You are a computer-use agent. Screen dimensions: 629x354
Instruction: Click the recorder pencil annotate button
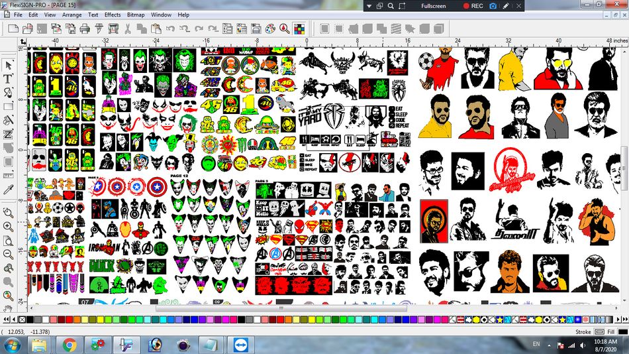tap(506, 5)
